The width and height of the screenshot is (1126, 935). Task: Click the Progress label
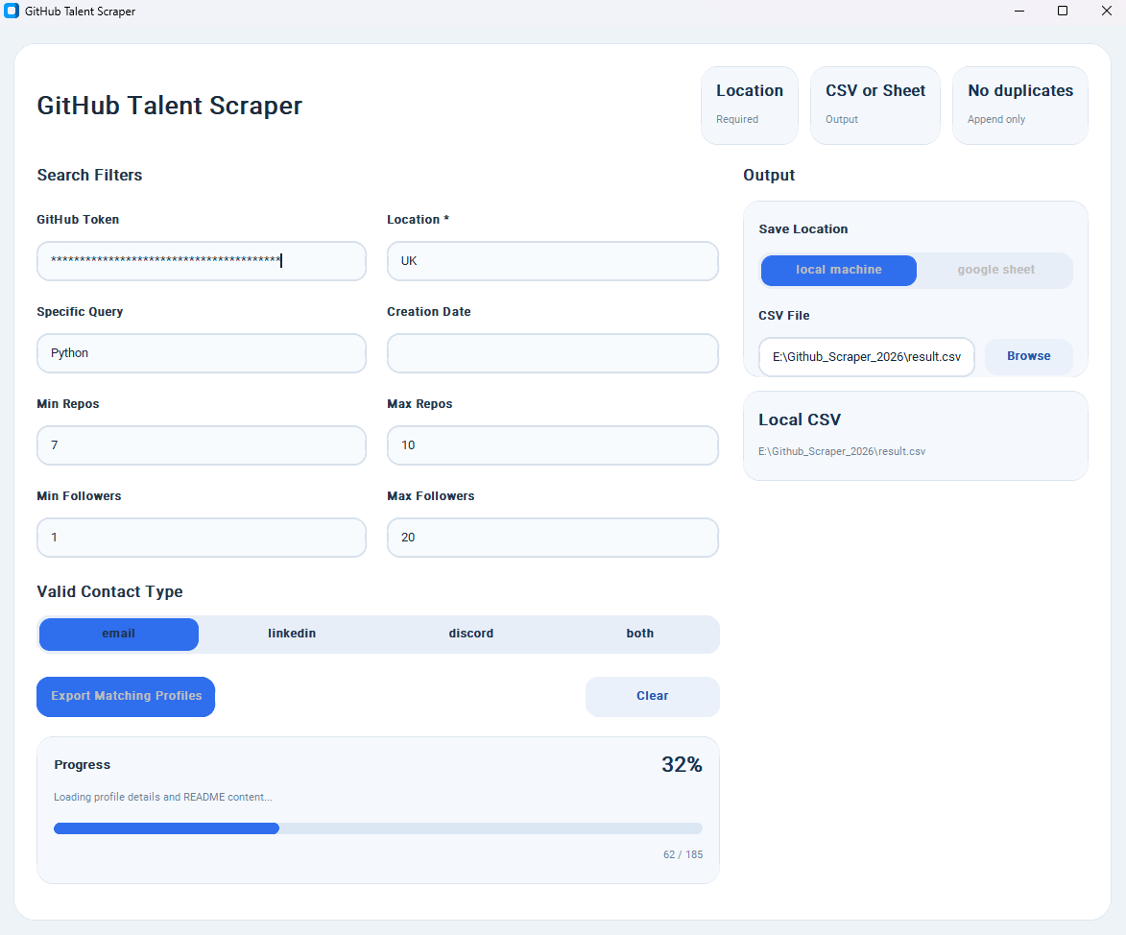click(x=82, y=765)
